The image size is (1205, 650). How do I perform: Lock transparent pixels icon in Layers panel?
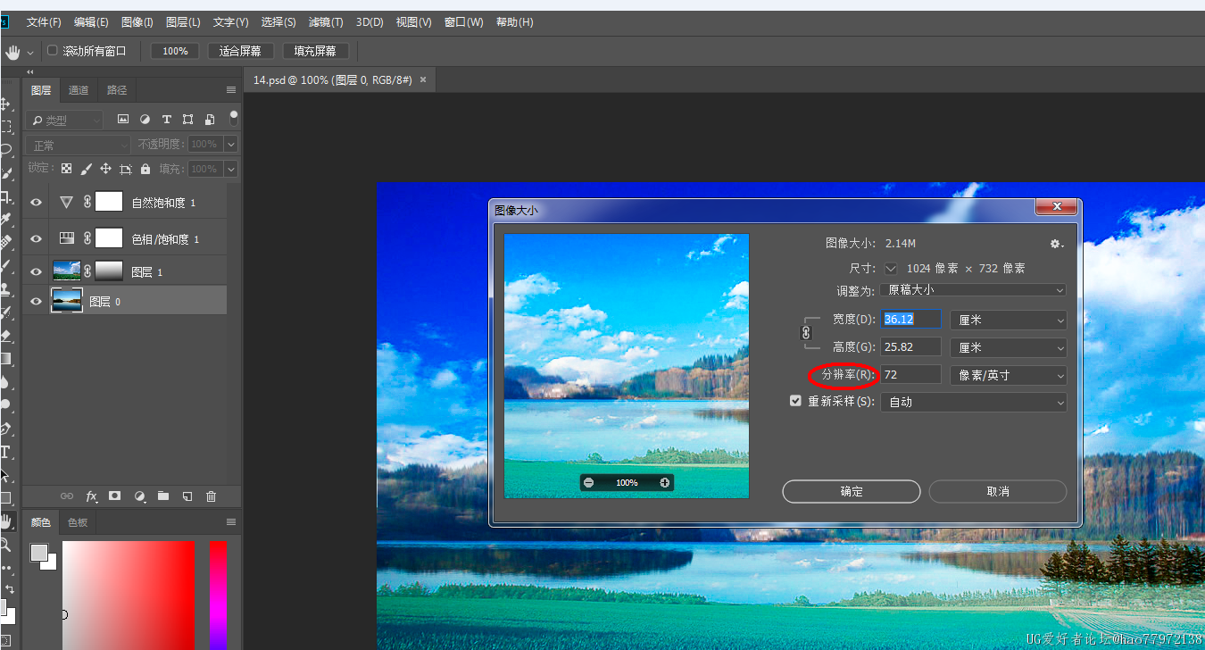(66, 169)
